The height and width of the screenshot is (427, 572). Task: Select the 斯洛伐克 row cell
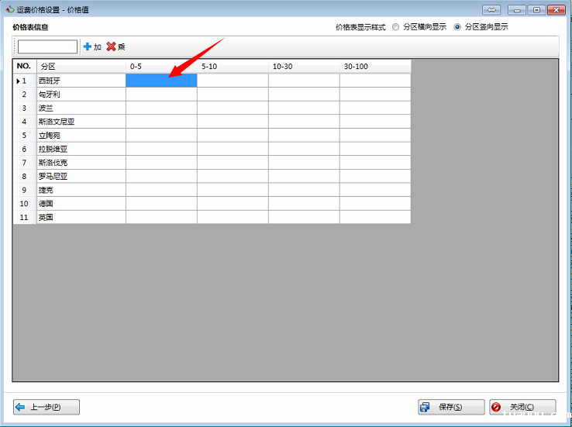[x=81, y=163]
